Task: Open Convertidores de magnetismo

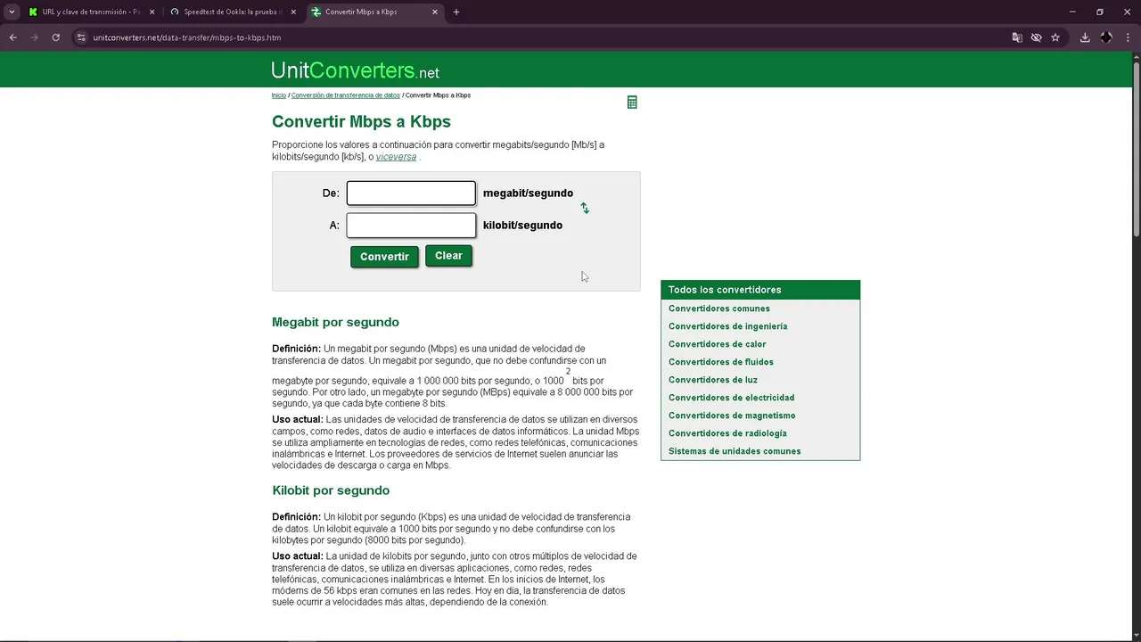Action: 732,416
